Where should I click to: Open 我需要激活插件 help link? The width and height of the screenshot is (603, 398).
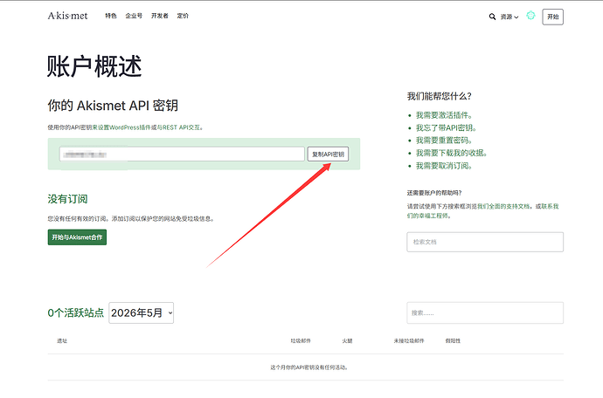tap(444, 115)
